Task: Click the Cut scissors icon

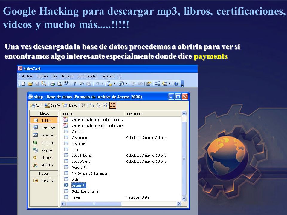Action: 75,84
